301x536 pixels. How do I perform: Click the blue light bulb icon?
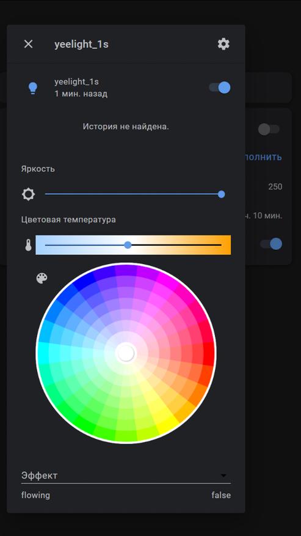pos(33,88)
